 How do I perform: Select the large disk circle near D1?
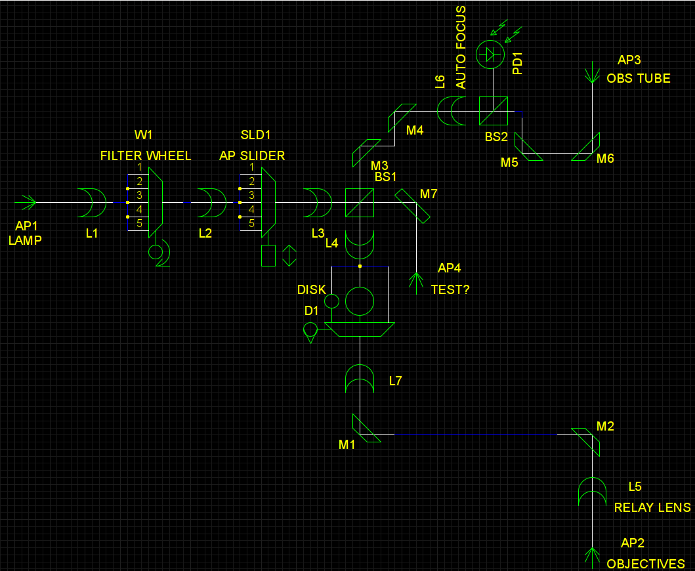tap(360, 301)
